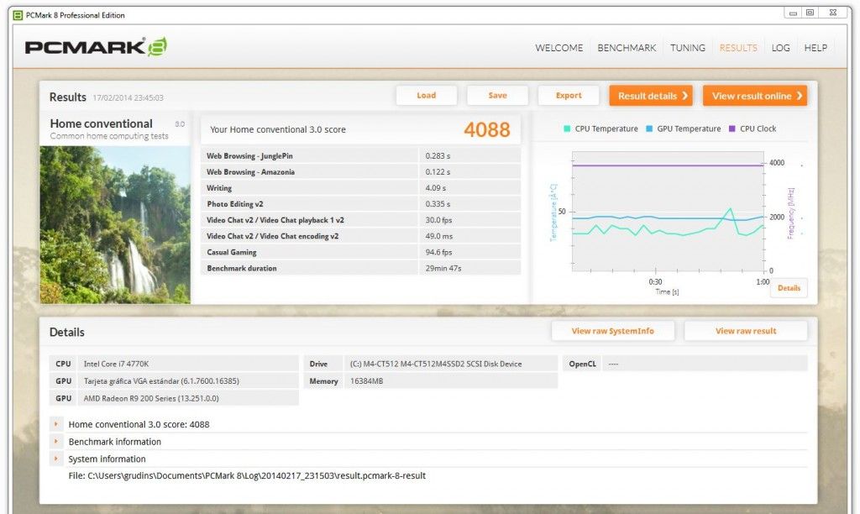Viewport: 860px width, 514px height.
Task: Click the Export button
Action: [569, 96]
